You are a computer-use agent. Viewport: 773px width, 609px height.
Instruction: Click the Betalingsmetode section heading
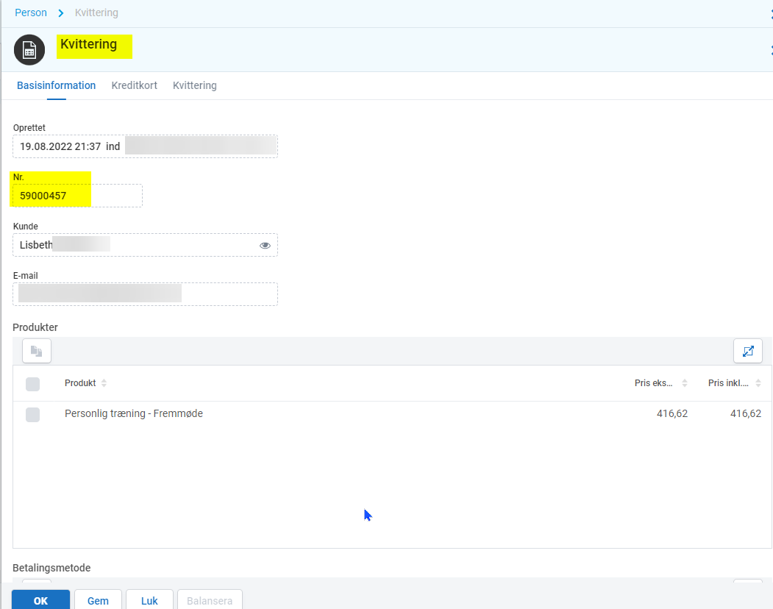pos(51,568)
